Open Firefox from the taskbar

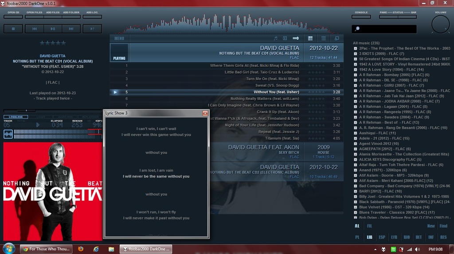81,249
